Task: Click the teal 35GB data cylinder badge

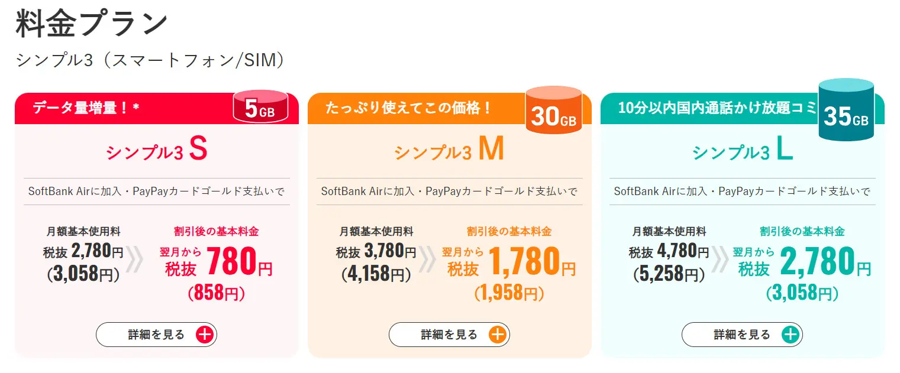Action: tap(846, 112)
